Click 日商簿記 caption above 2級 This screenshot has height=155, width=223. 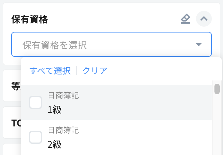pyautogui.click(x=63, y=130)
